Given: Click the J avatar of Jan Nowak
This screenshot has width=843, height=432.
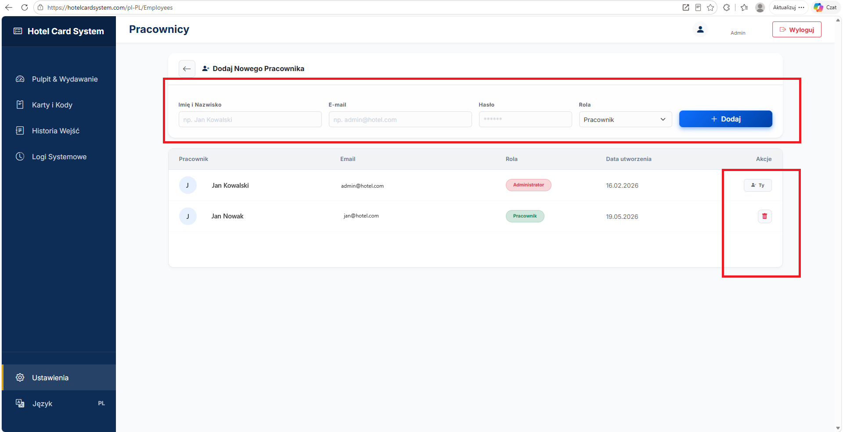Looking at the screenshot, I should coord(187,216).
